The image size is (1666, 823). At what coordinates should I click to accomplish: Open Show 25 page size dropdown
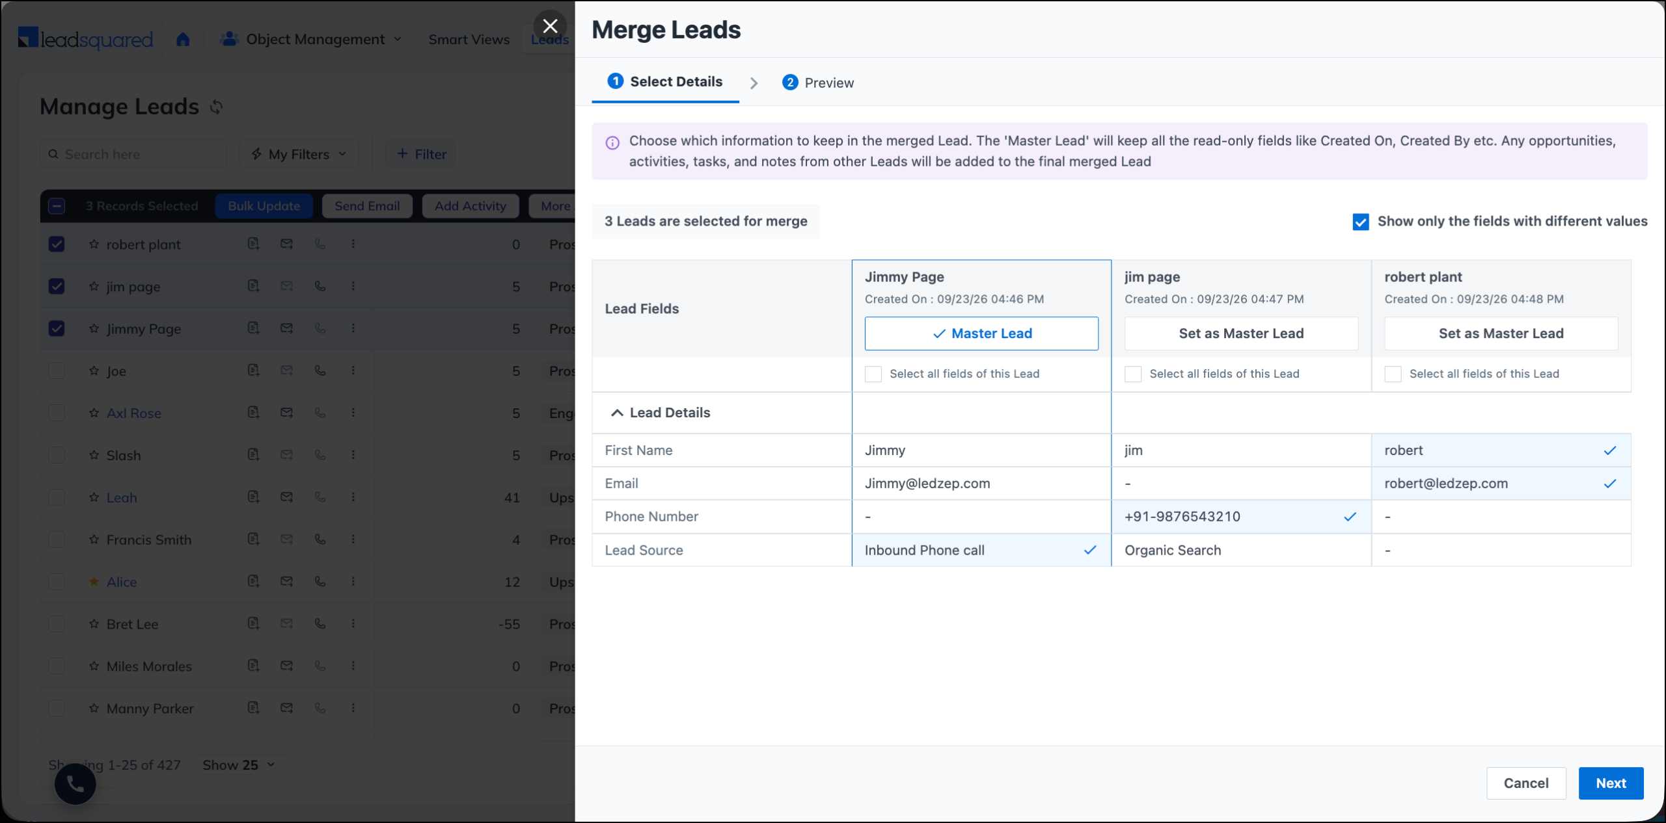click(239, 765)
